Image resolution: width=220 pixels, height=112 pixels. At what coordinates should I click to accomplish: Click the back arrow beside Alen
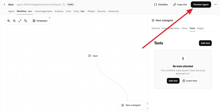coord(4,5)
